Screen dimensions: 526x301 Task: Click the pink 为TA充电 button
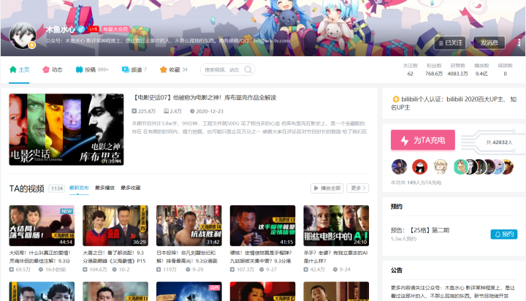423,140
